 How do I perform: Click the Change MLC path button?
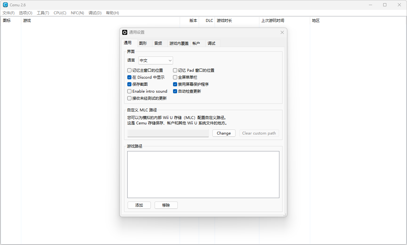224,133
